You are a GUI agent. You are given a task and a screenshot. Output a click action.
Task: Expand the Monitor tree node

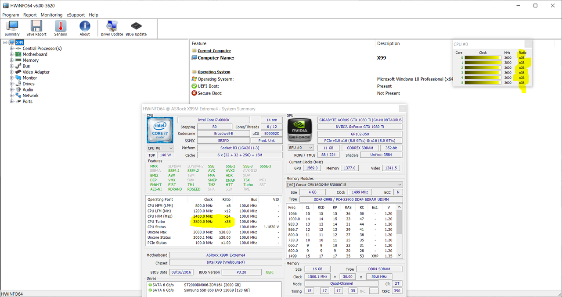coord(12,78)
